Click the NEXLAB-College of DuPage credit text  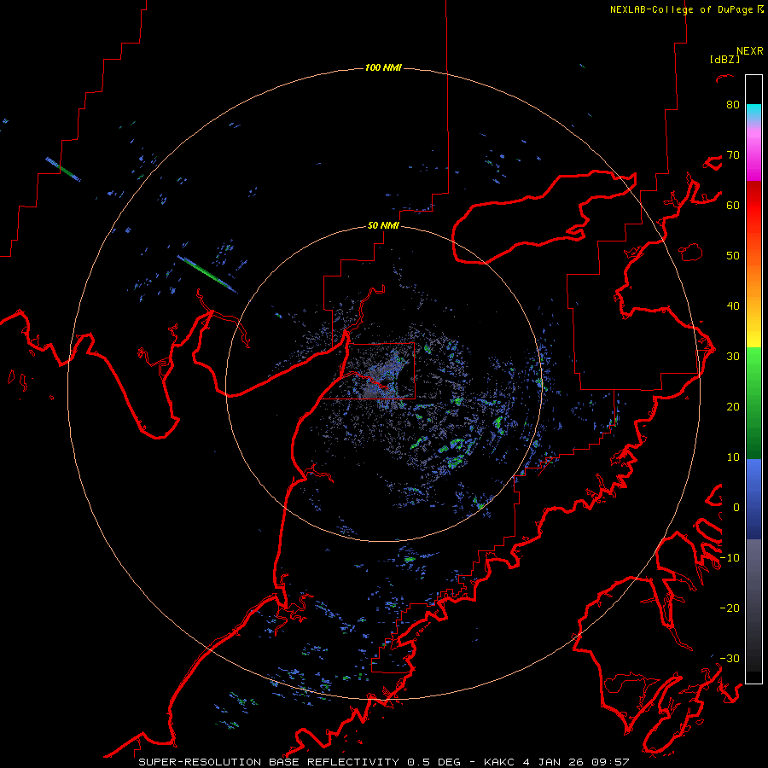point(683,9)
